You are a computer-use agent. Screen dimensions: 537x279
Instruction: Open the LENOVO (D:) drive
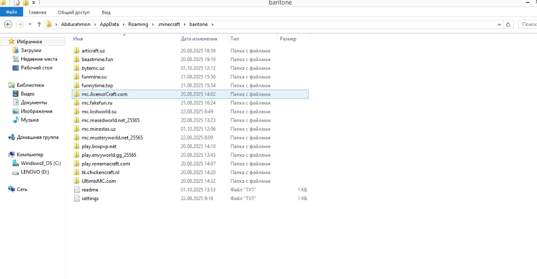tap(35, 172)
